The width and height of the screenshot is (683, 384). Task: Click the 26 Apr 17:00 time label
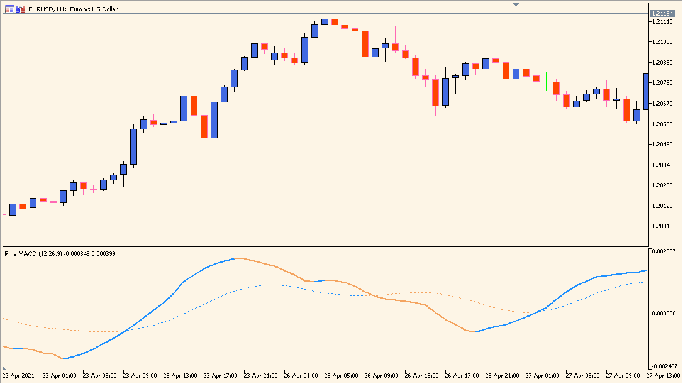coord(462,375)
